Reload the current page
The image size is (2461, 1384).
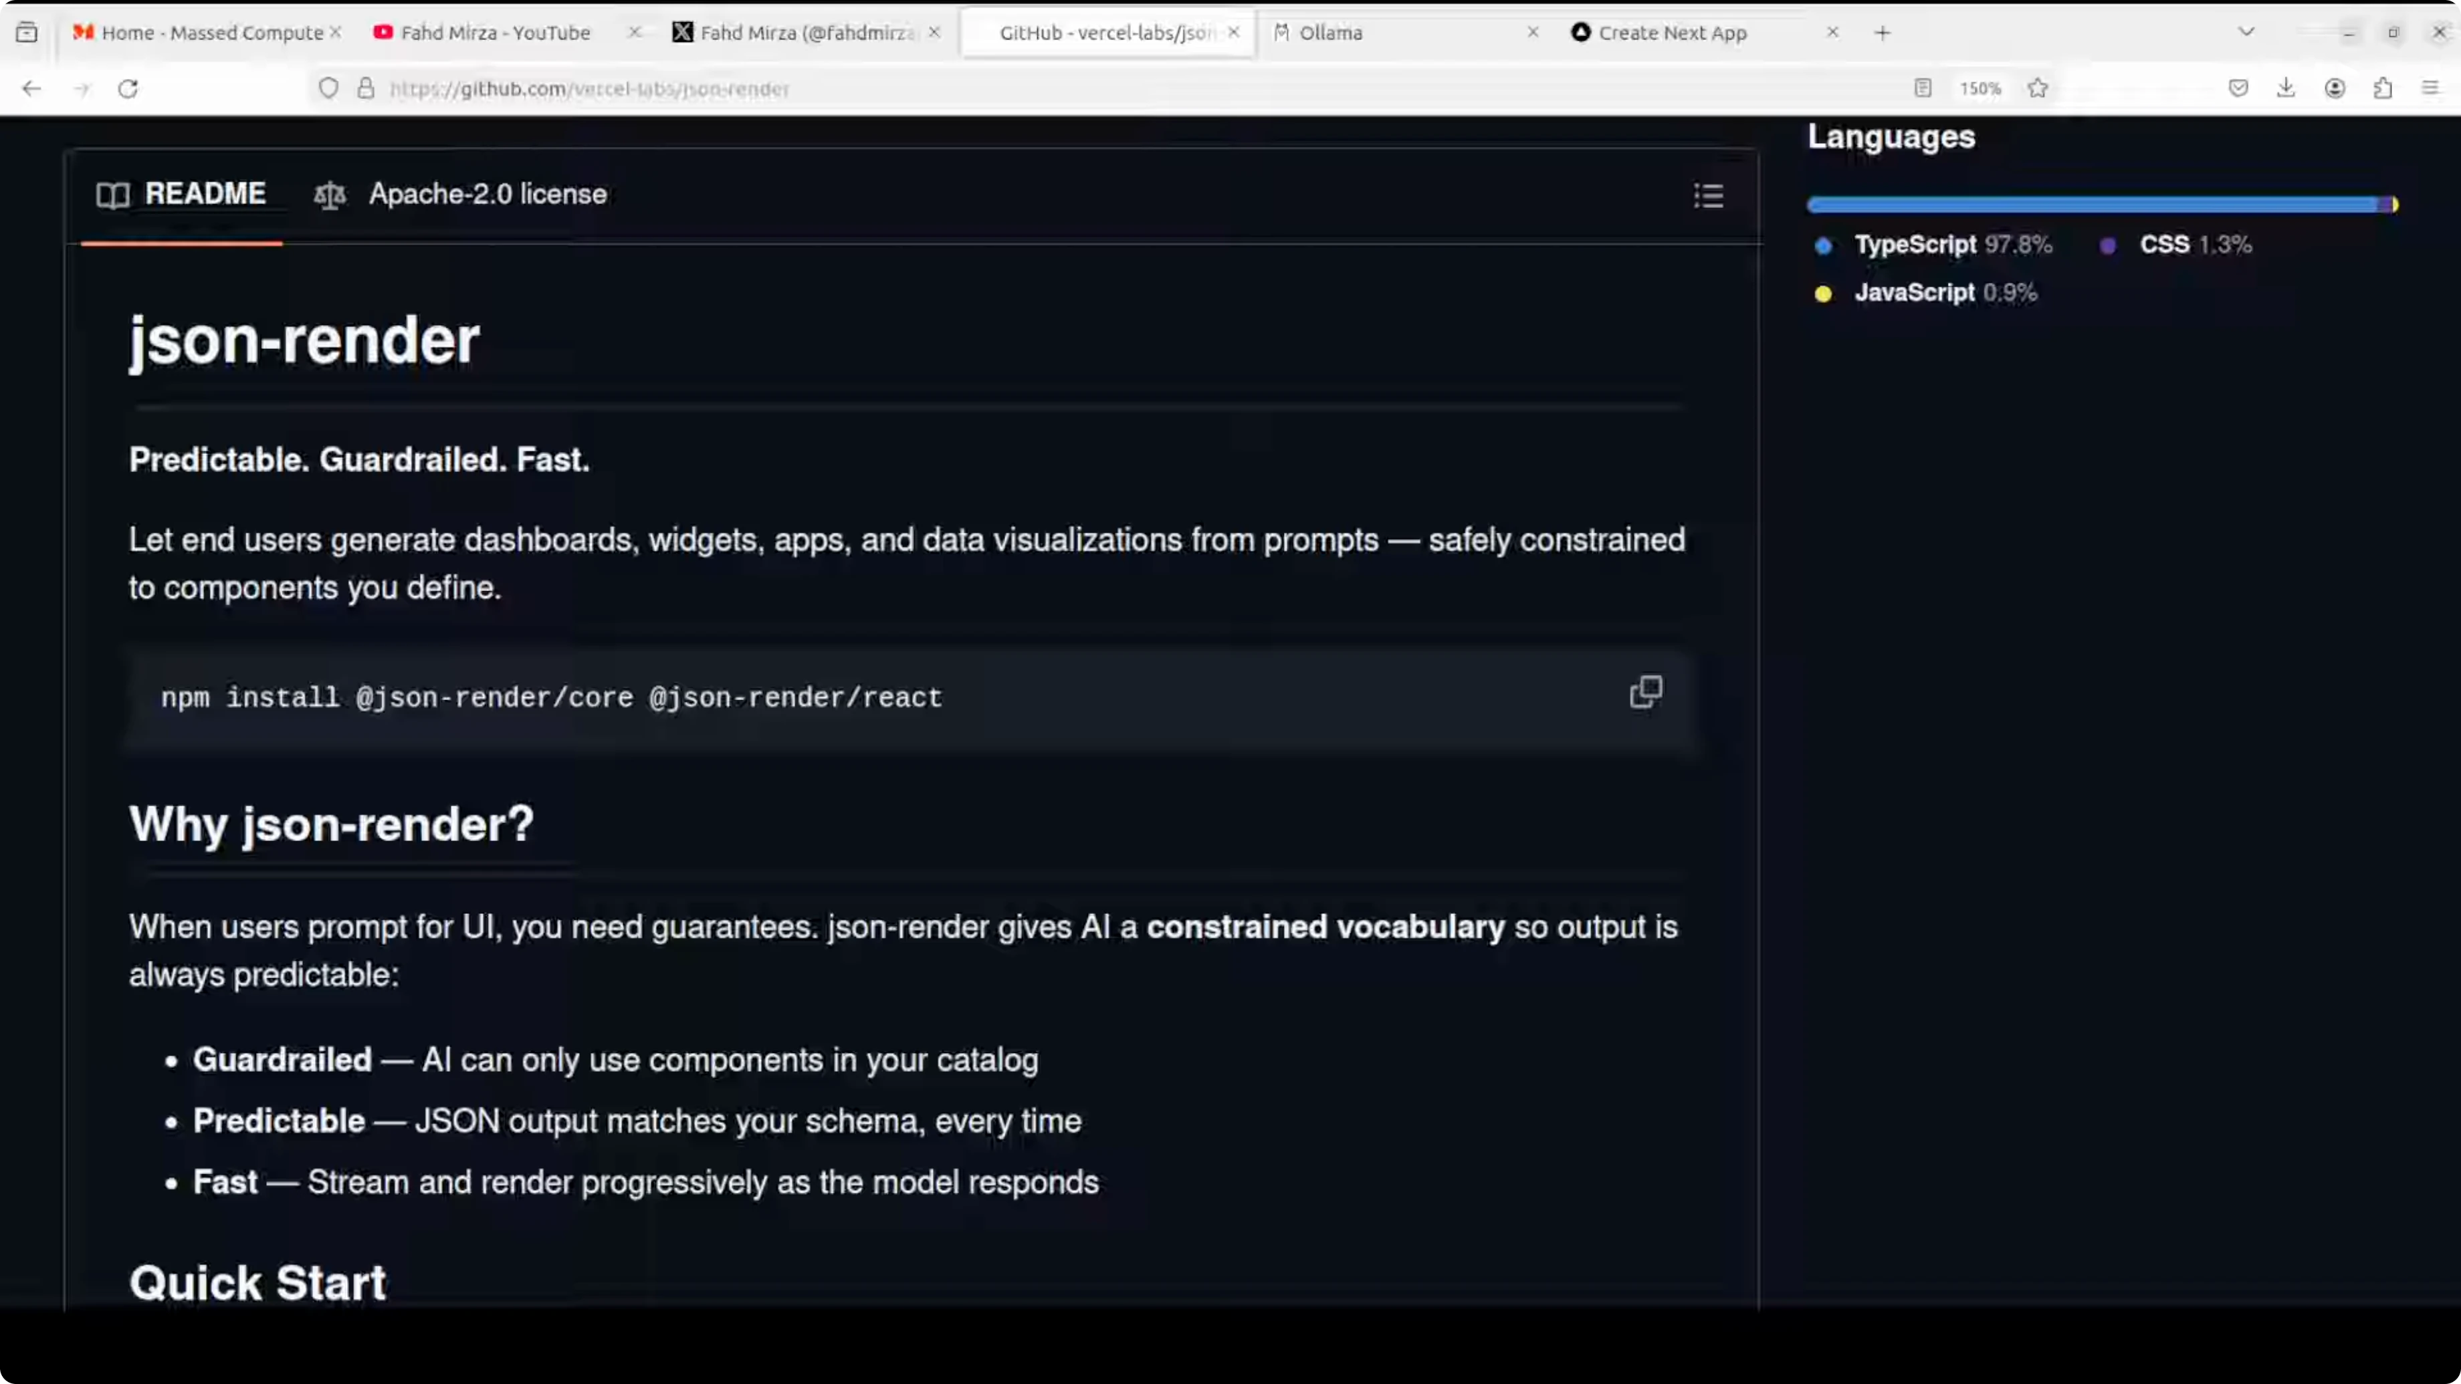point(128,89)
